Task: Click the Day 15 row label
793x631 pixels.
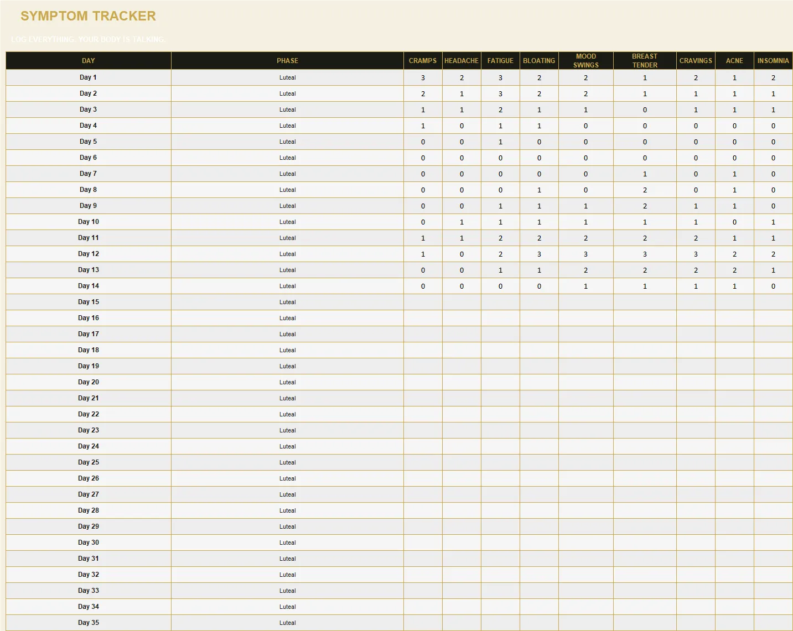Action: point(89,302)
